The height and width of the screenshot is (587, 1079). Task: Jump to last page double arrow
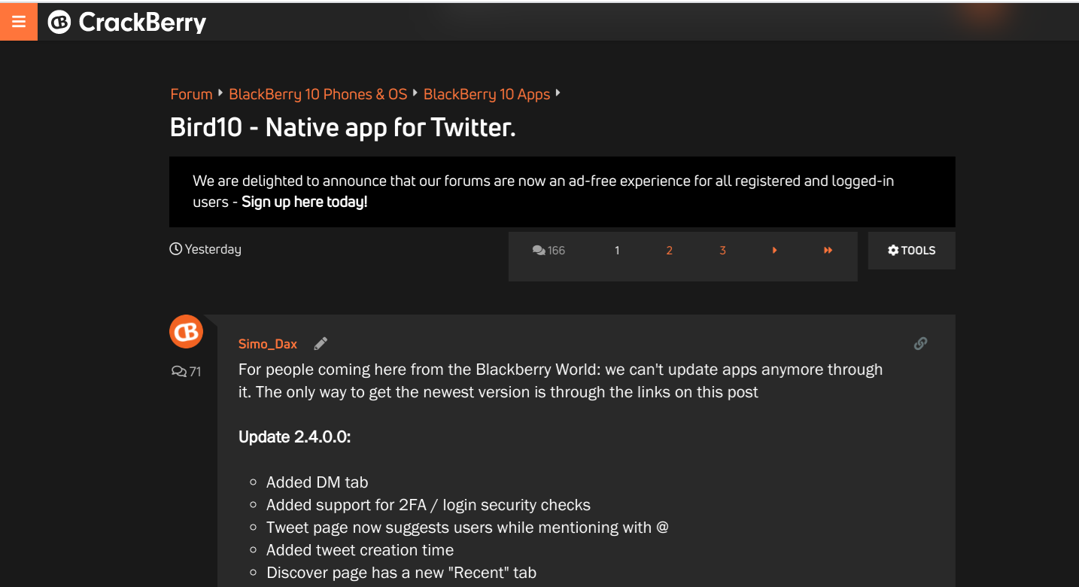tap(828, 251)
